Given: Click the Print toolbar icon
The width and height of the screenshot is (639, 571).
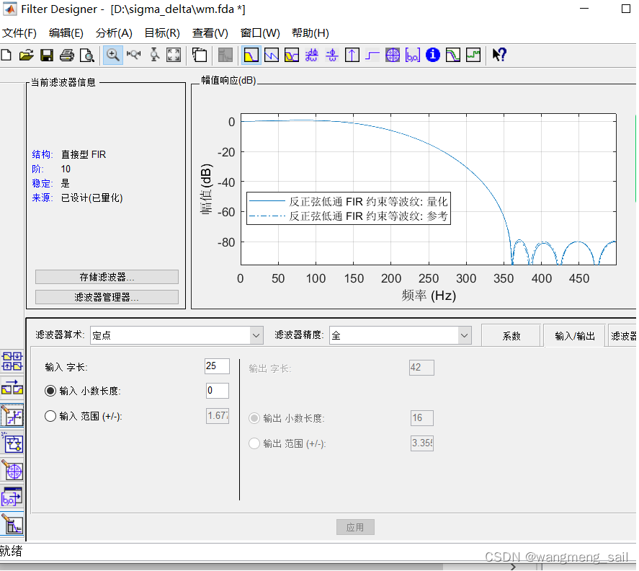Looking at the screenshot, I should pyautogui.click(x=66, y=55).
